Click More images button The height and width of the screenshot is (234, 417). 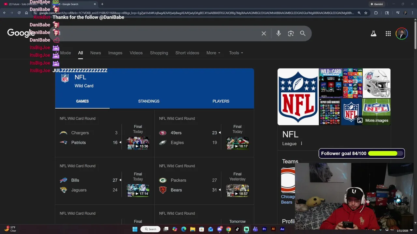point(373,120)
